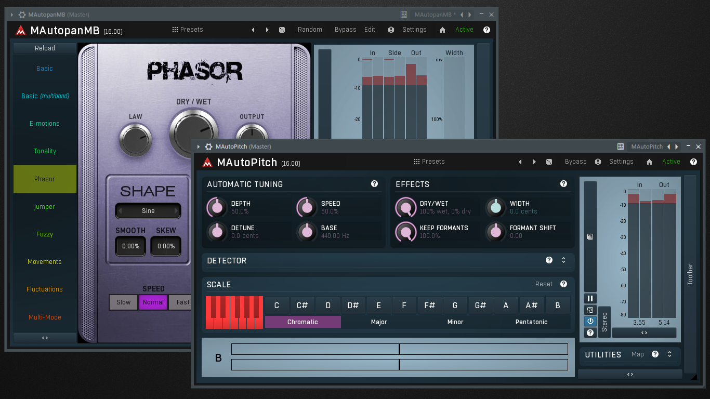710x399 pixels.
Task: Open the Sine shape dropdown
Action: coord(148,211)
